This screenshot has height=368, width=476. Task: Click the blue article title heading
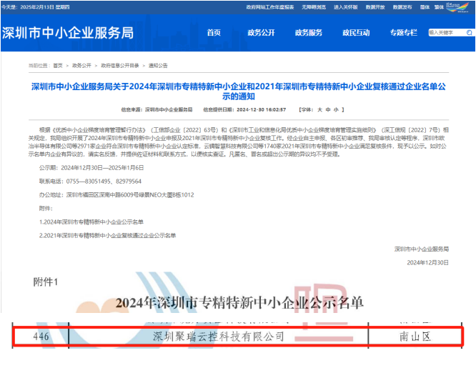click(x=238, y=91)
